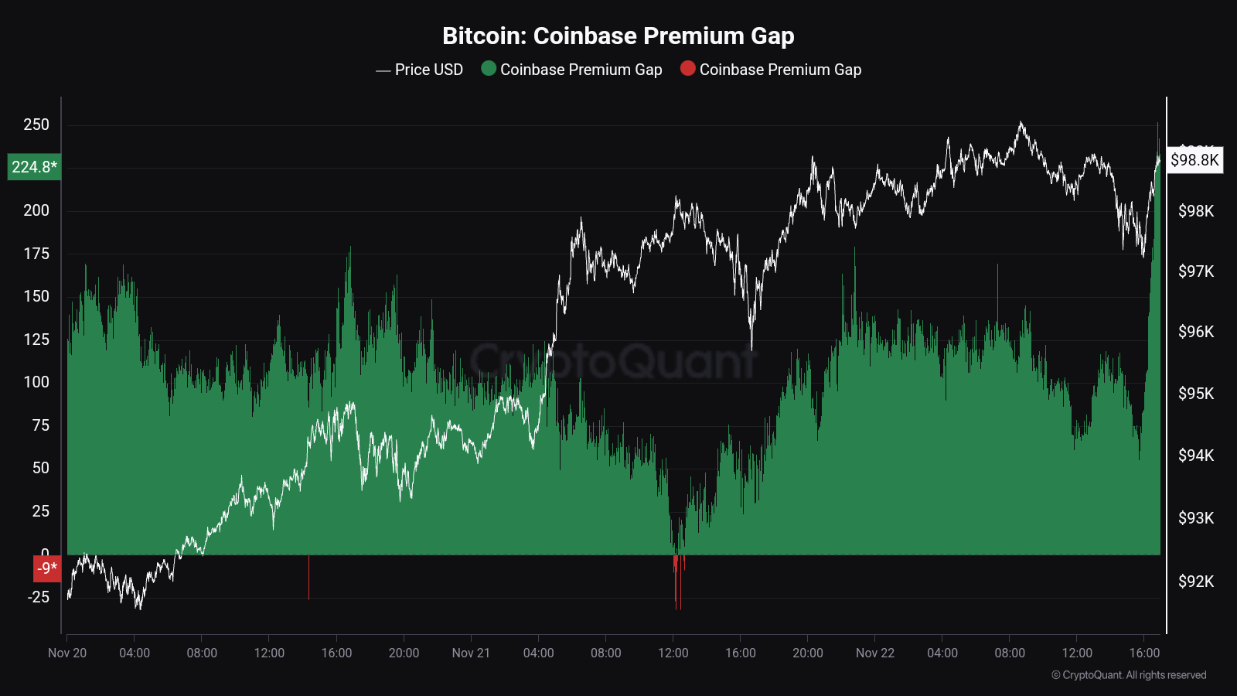The width and height of the screenshot is (1237, 696).
Task: Click the Nov 21 date label
Action: click(471, 653)
